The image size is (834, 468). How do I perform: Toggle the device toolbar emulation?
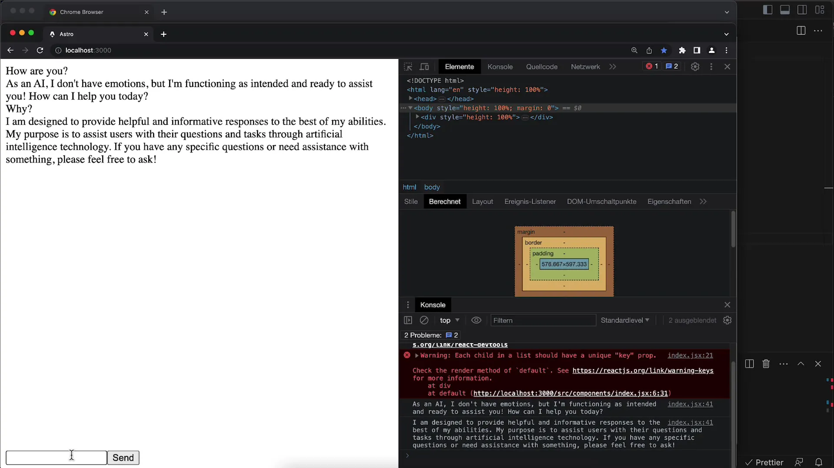tap(424, 67)
